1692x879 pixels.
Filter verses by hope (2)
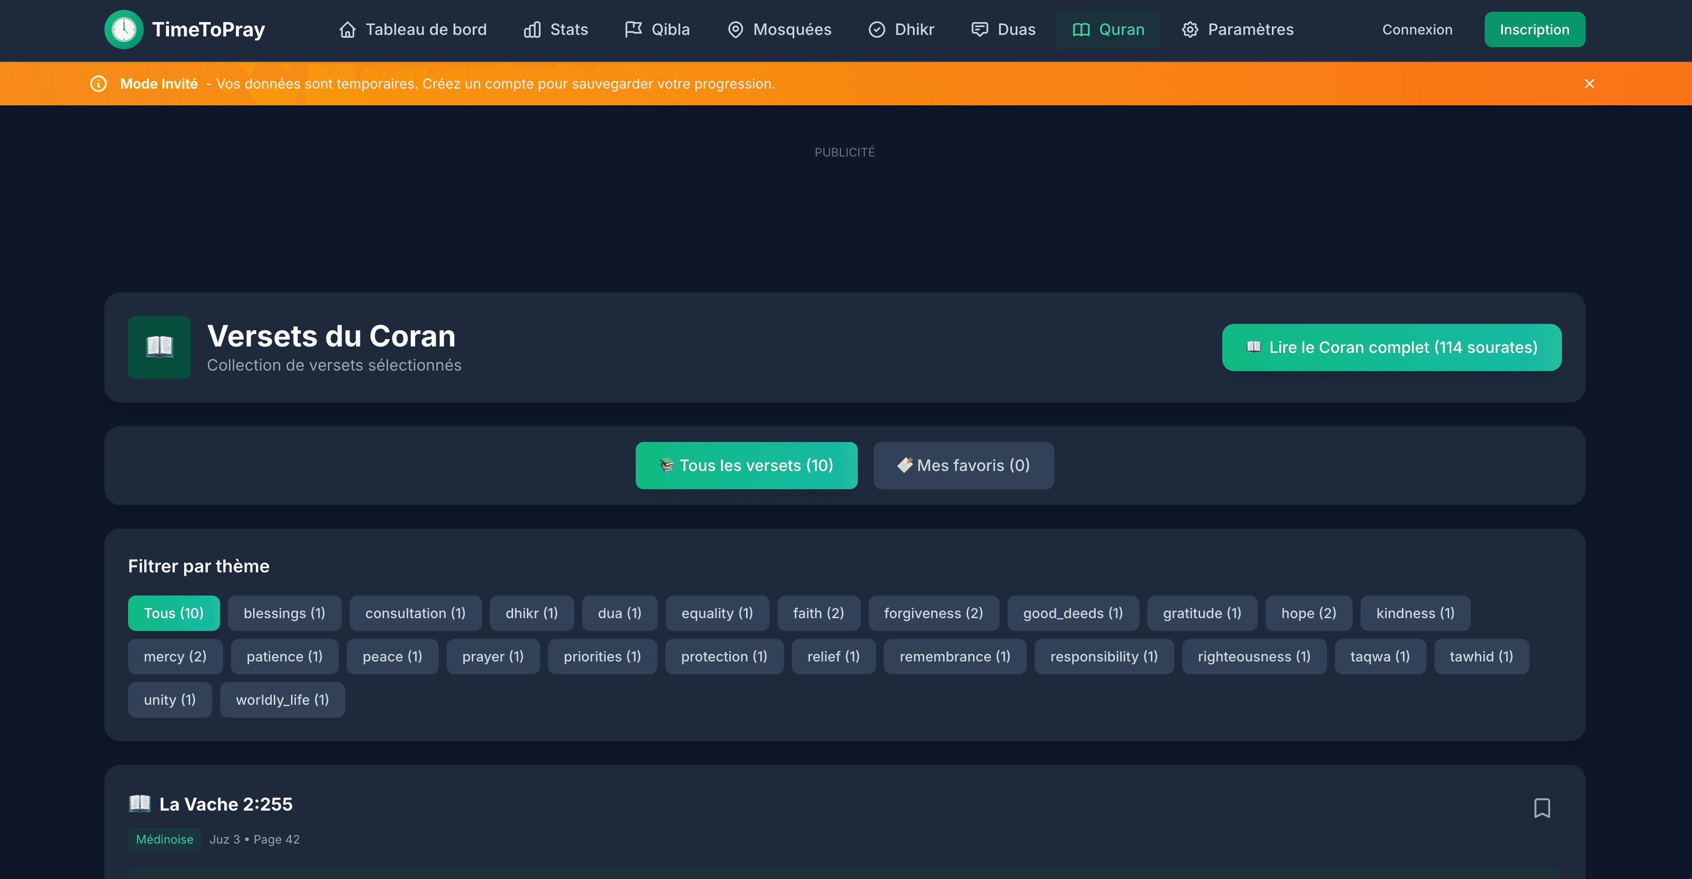click(x=1308, y=613)
